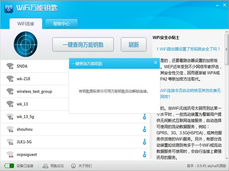Select the shouhou network name
The width and height of the screenshot is (229, 171).
(25, 130)
